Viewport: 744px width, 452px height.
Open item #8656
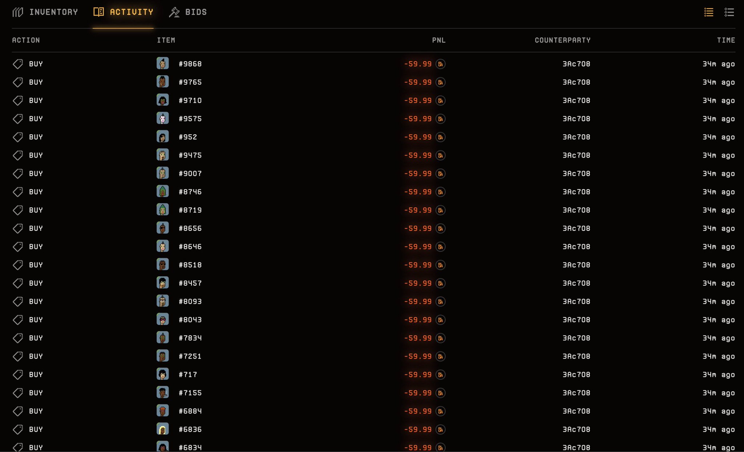(190, 228)
